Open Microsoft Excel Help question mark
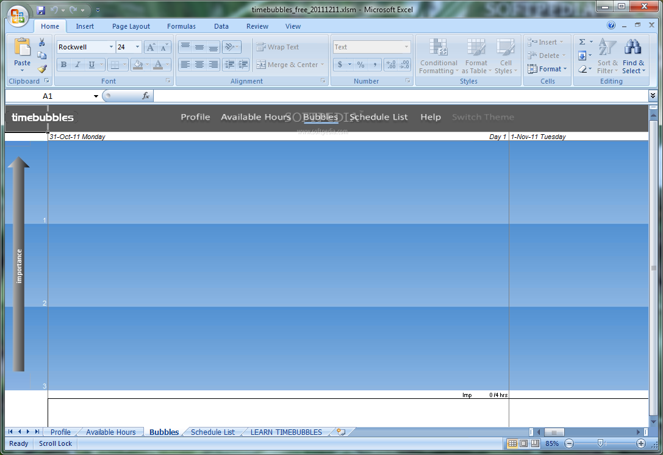The image size is (663, 455). tap(611, 26)
